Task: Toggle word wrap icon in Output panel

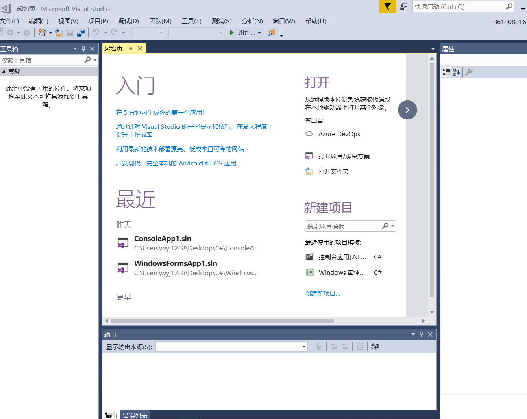Action: (375, 346)
